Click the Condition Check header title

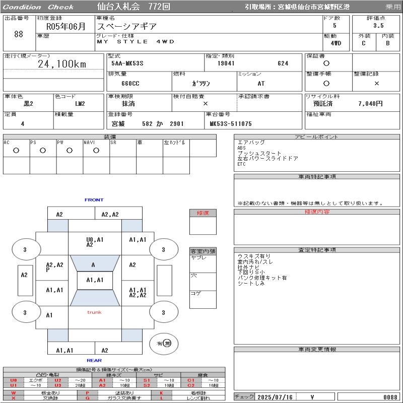point(38,7)
